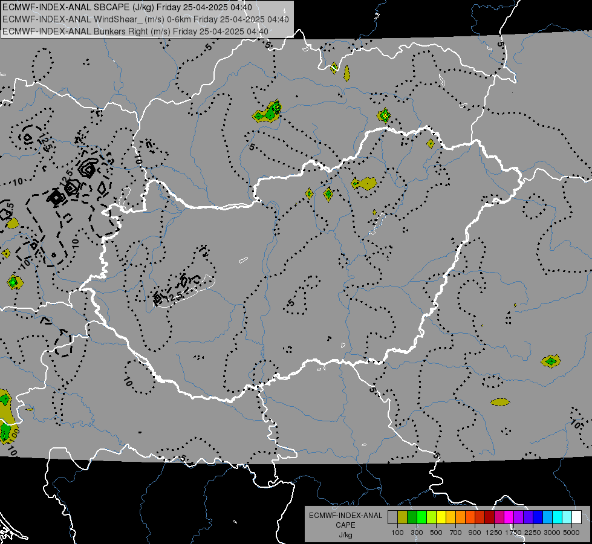The height and width of the screenshot is (544, 592).
Task: Choose the amber legend color box
Action: 451,517
